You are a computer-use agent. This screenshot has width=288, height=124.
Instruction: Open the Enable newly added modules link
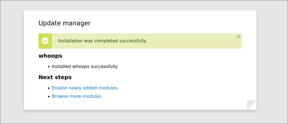(84, 88)
